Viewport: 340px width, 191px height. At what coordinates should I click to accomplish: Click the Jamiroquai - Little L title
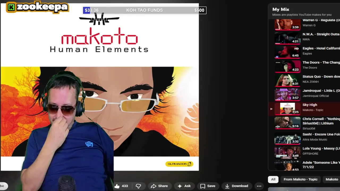pyautogui.click(x=321, y=91)
